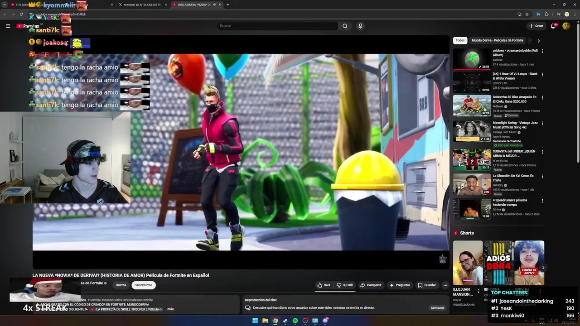580x326 pixels.
Task: Open options for SUBASTA del UNDER video
Action: (542, 152)
